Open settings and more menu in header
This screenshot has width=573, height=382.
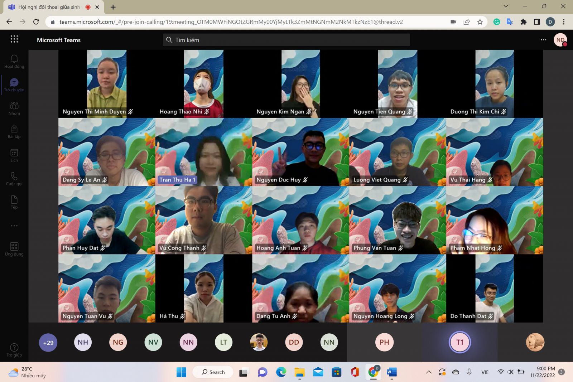click(543, 40)
